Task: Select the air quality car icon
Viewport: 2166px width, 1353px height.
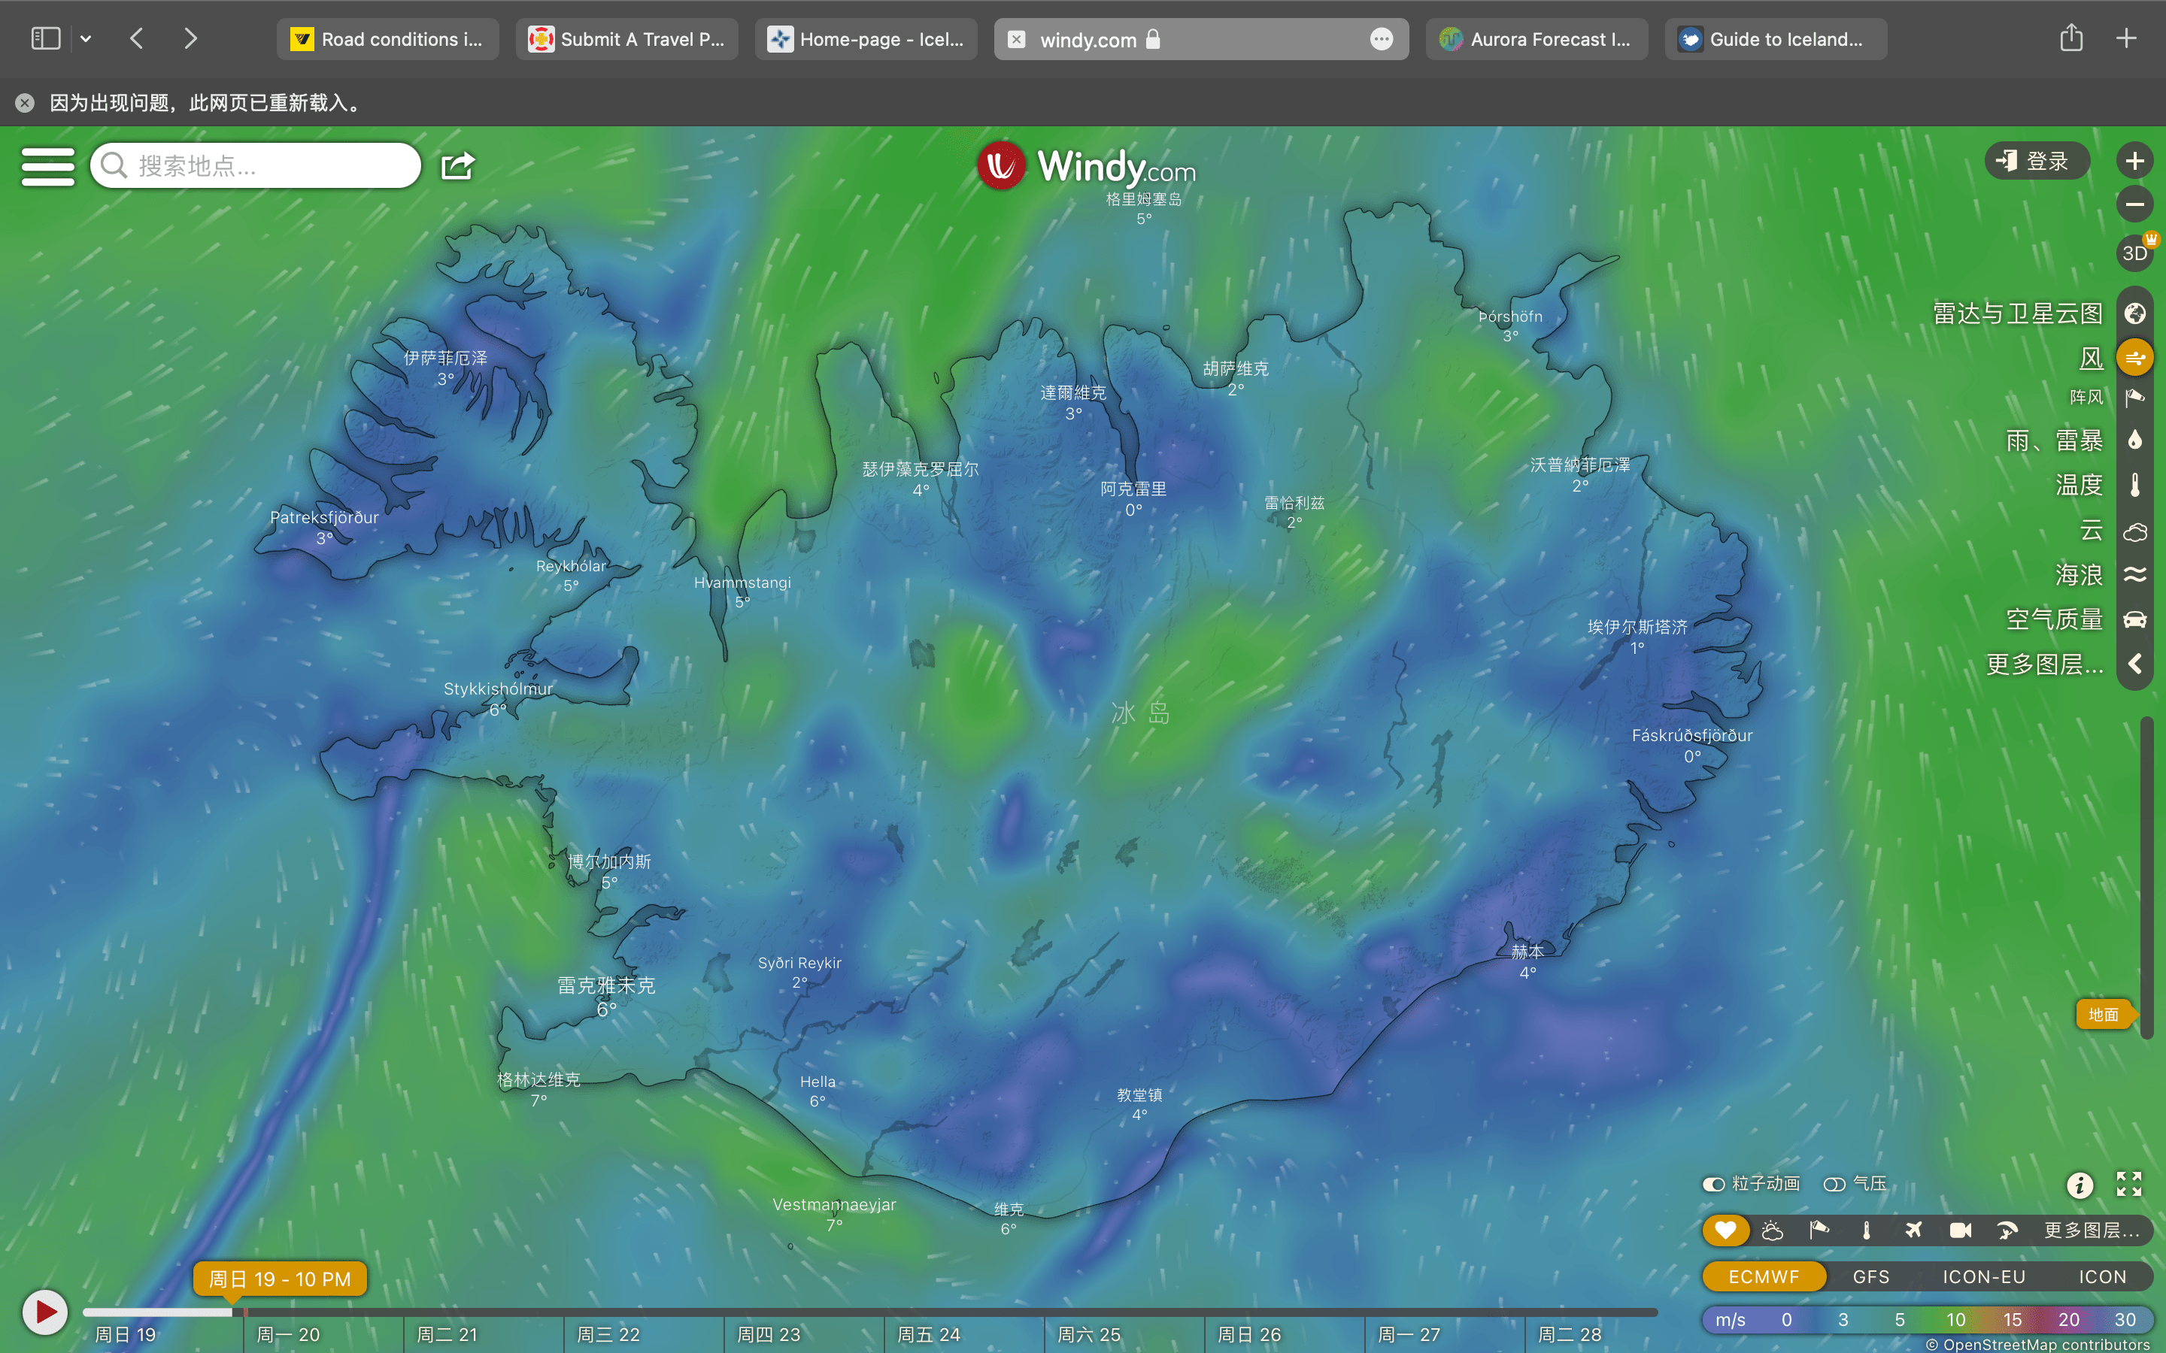Action: [2134, 619]
